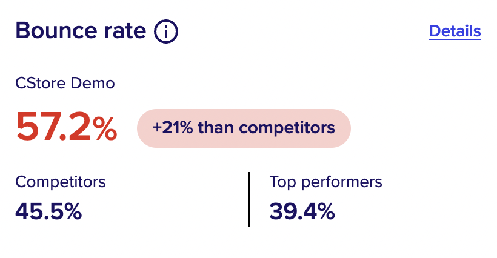Select the Top performers label
The image size is (497, 258).
tap(326, 182)
